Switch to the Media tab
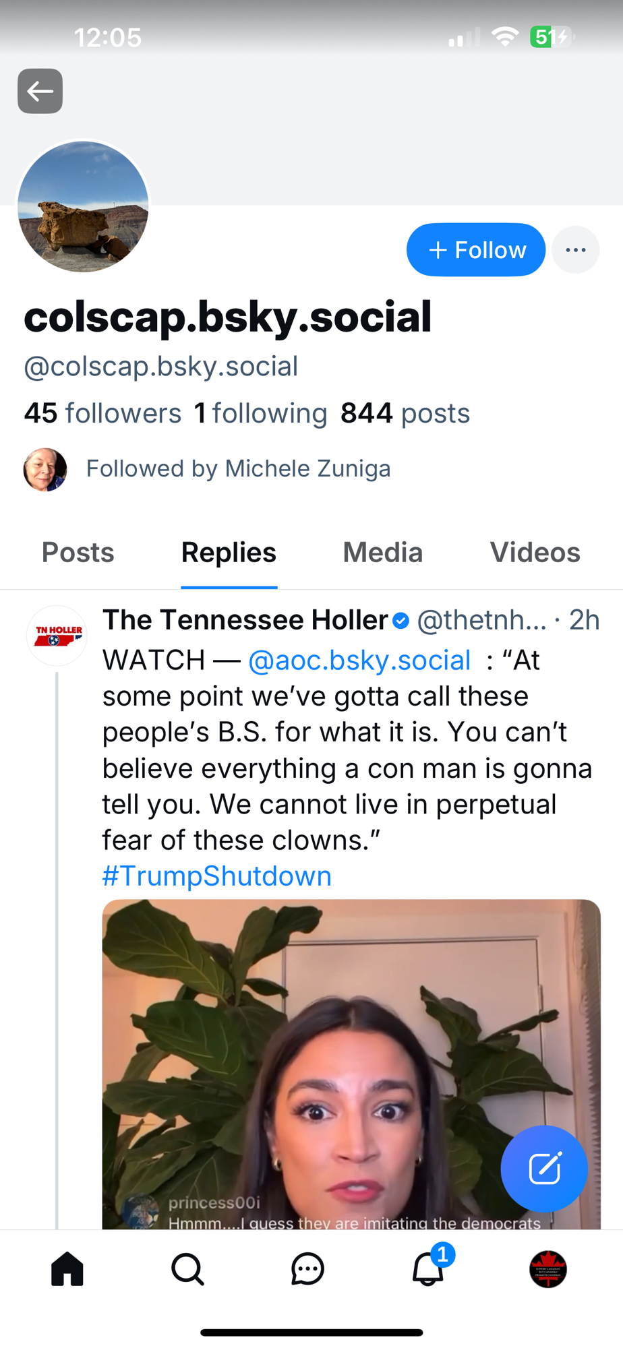The width and height of the screenshot is (623, 1348). (x=382, y=553)
